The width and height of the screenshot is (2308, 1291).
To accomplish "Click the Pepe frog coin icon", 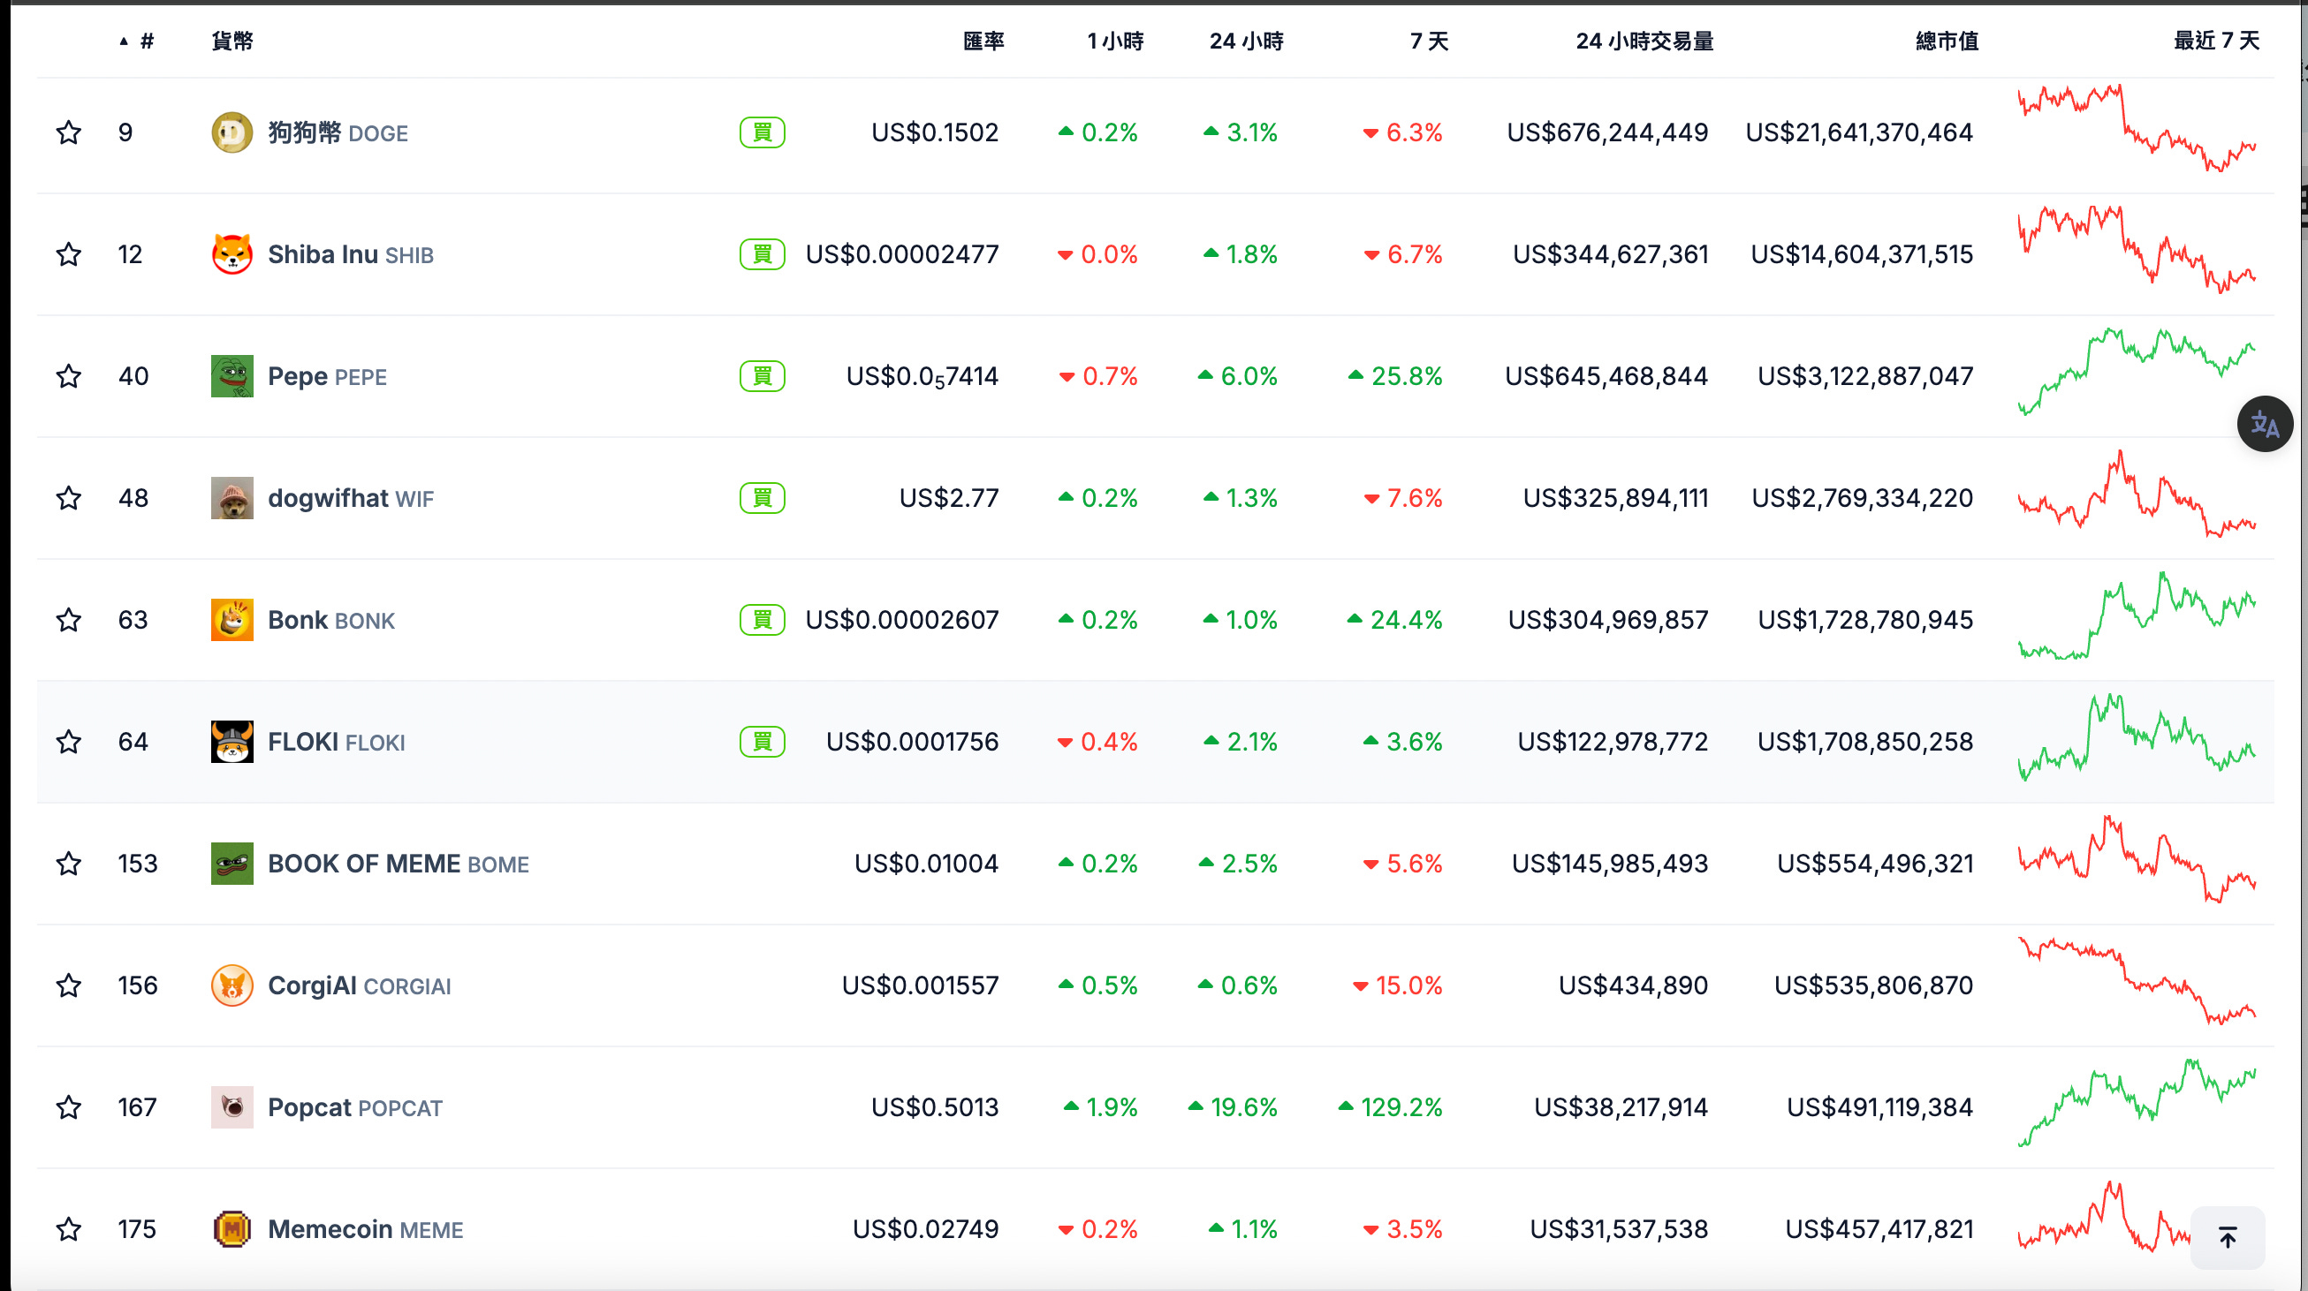I will pyautogui.click(x=232, y=376).
